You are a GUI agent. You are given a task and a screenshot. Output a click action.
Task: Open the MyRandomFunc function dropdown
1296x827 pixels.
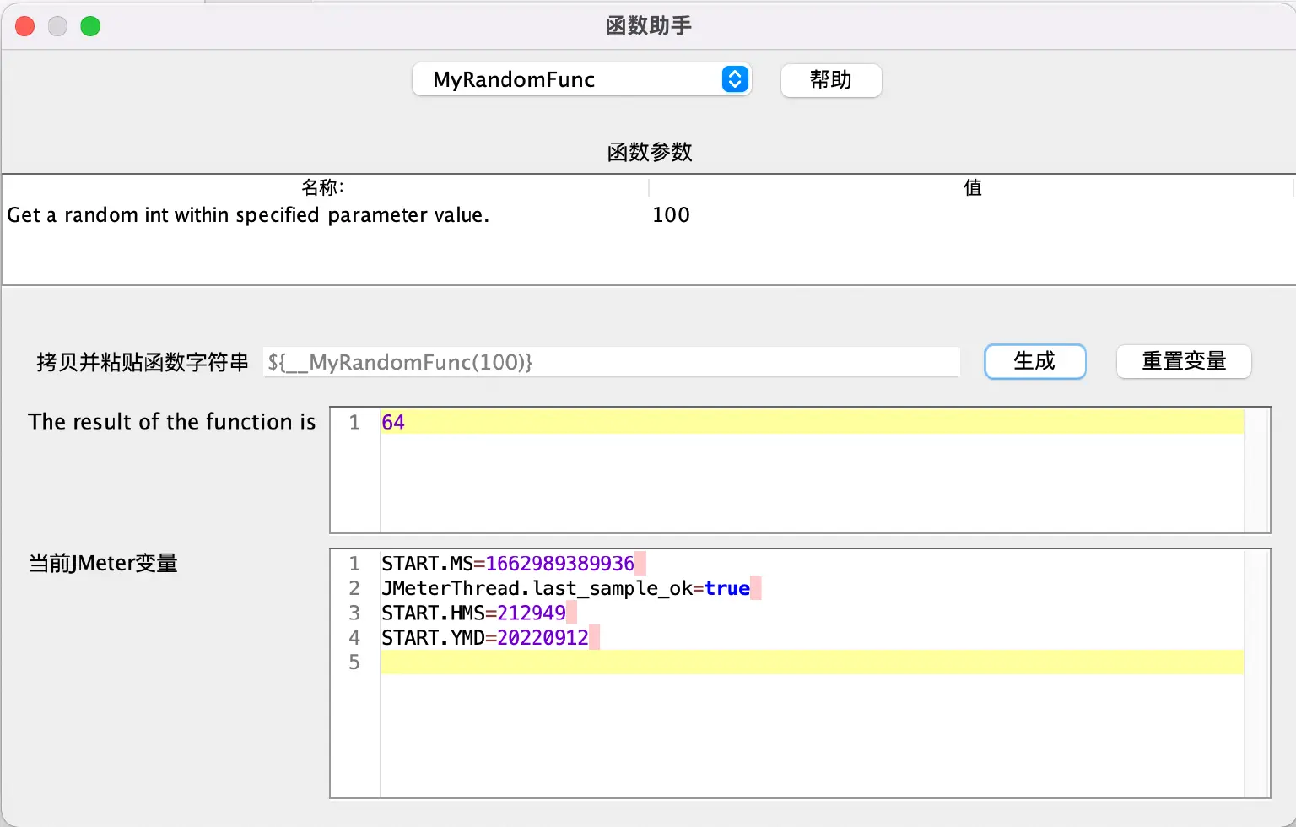tap(581, 79)
